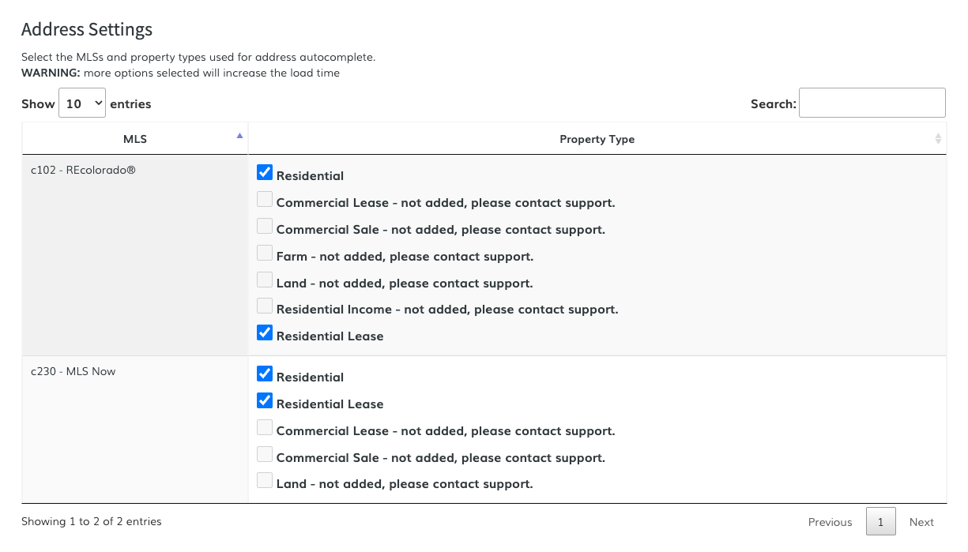Select page 1 in pagination
The width and height of the screenshot is (968, 552).
pyautogui.click(x=880, y=522)
